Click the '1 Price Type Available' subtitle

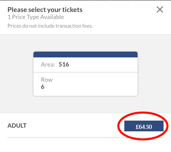(36, 17)
